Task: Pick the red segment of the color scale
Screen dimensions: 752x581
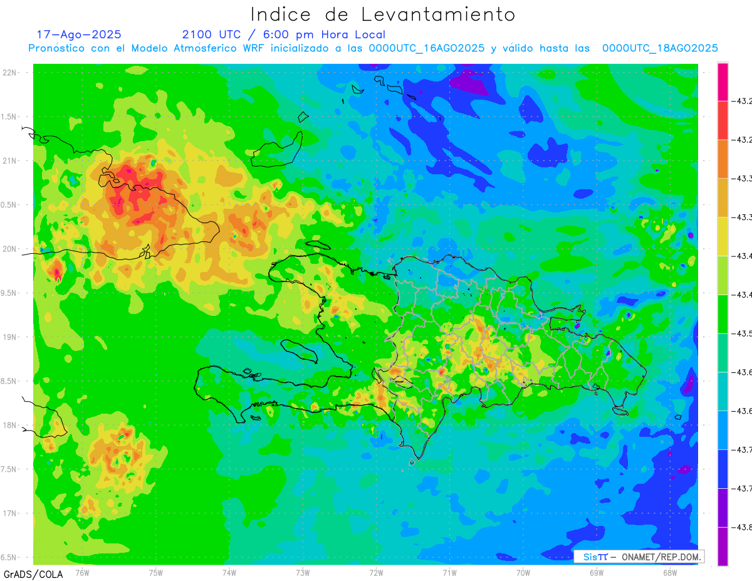Action: [x=723, y=120]
